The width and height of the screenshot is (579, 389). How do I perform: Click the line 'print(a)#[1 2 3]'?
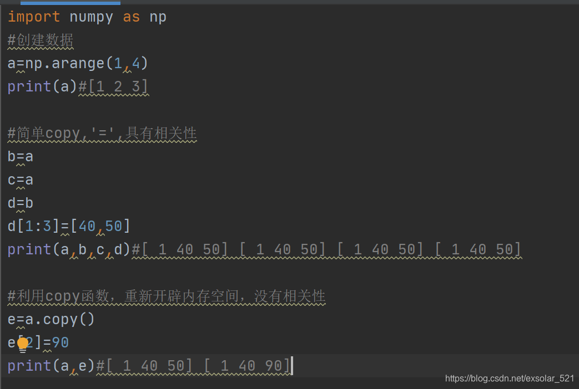(x=78, y=86)
